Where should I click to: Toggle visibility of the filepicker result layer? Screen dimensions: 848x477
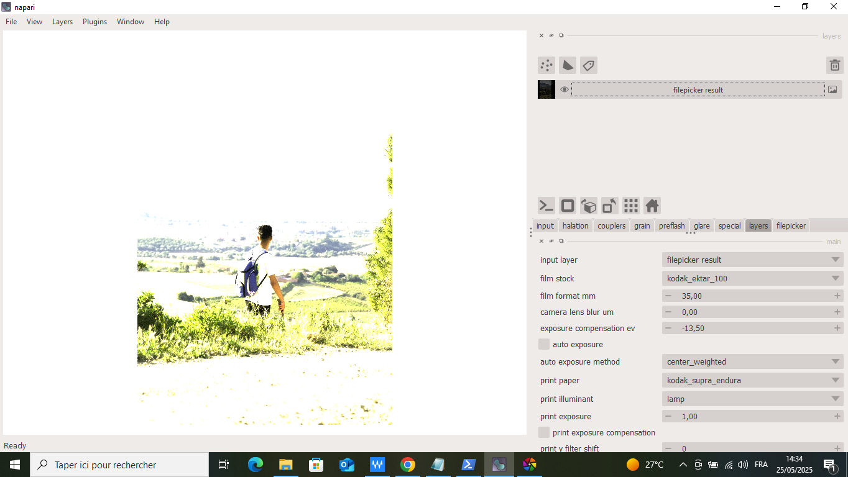pos(564,89)
